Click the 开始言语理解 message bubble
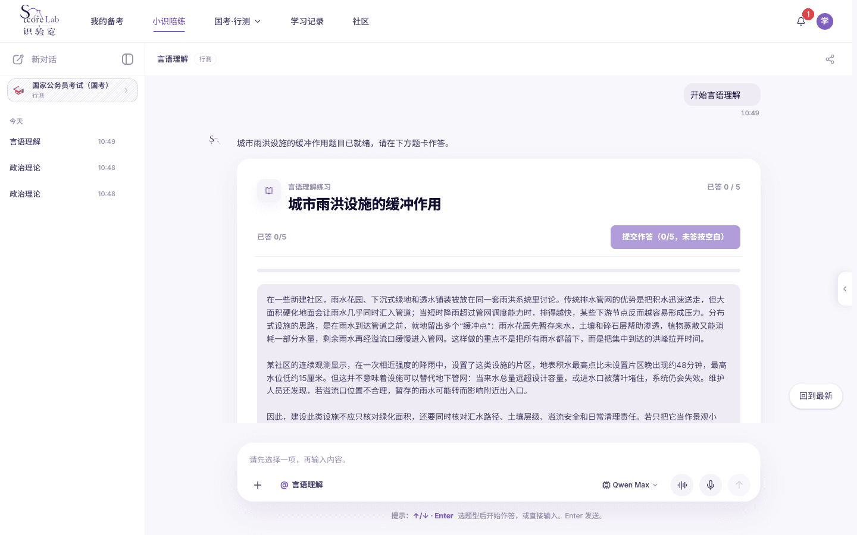857x535 pixels. pos(722,95)
